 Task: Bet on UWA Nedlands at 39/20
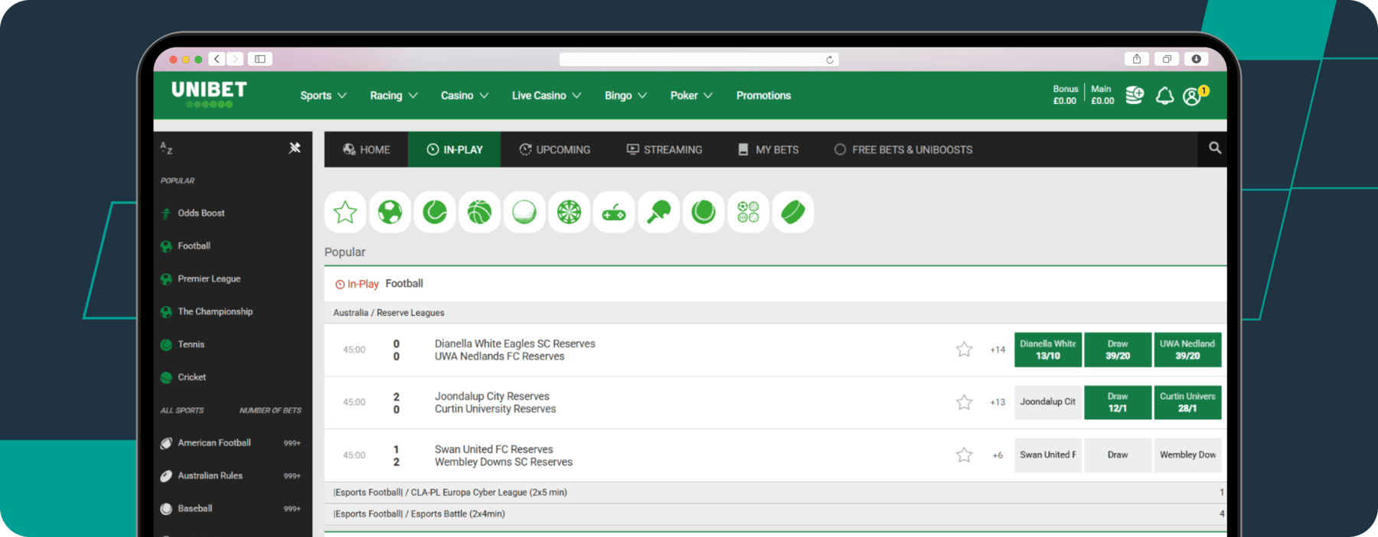[x=1187, y=350]
